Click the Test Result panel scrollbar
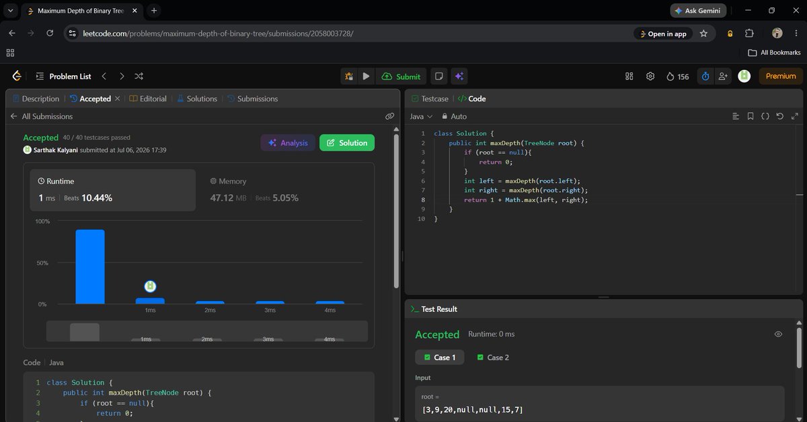This screenshot has width=807, height=422. tap(799, 349)
